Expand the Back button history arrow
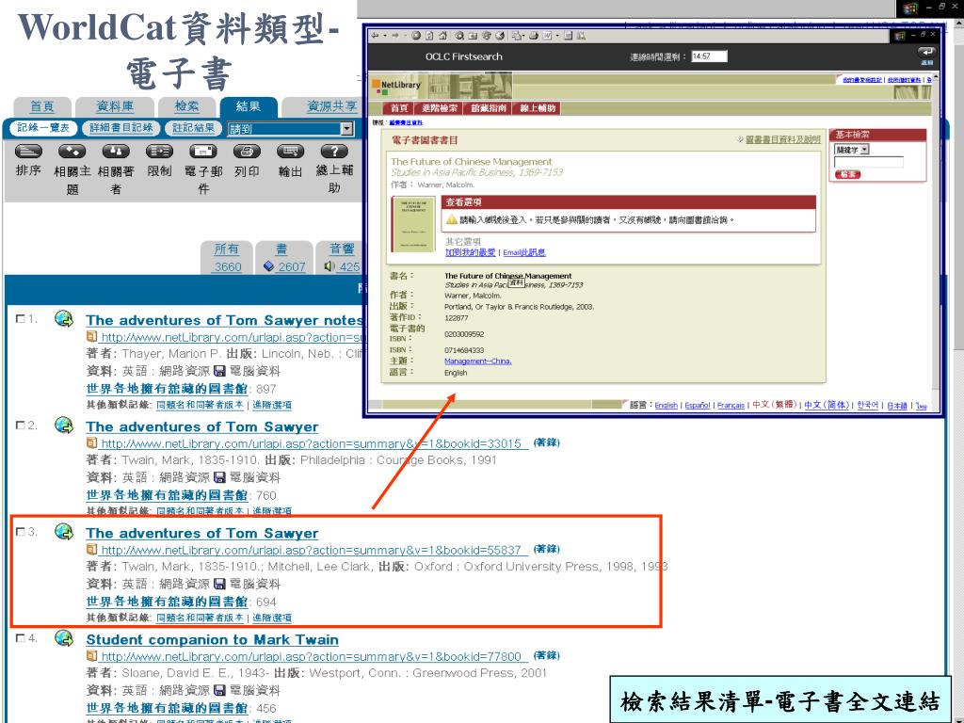The height and width of the screenshot is (723, 964). point(385,36)
